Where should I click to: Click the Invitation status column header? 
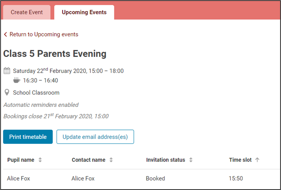tap(165, 160)
